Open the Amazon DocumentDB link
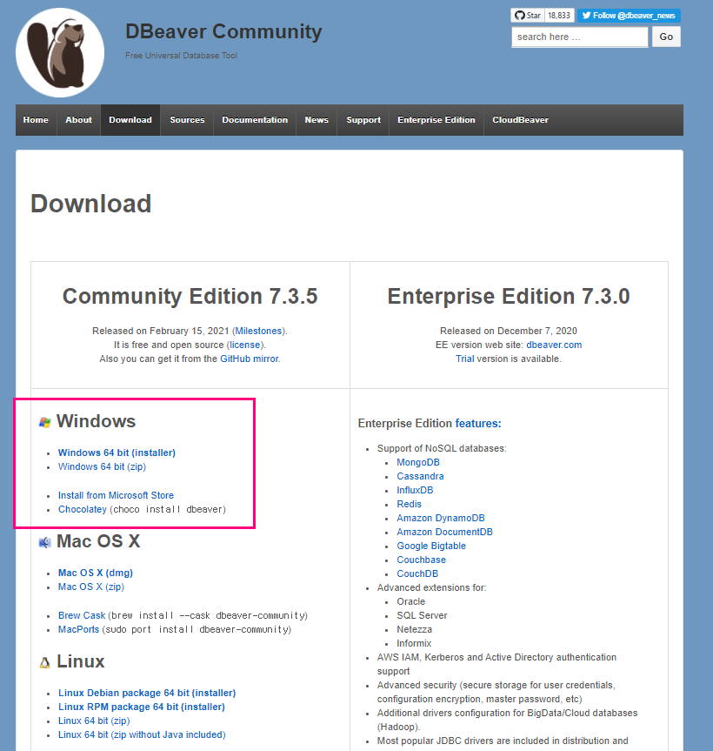Image resolution: width=713 pixels, height=751 pixels. click(444, 532)
